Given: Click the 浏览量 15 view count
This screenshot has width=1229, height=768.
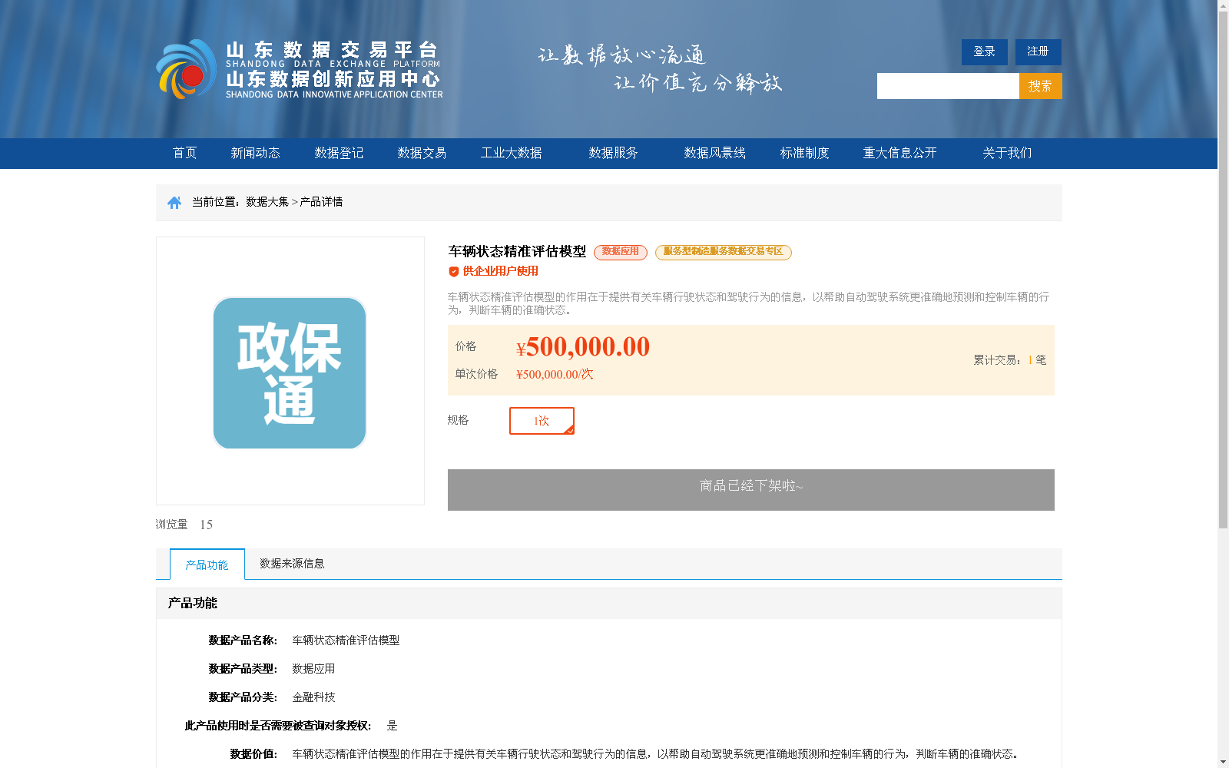Looking at the screenshot, I should [x=184, y=525].
